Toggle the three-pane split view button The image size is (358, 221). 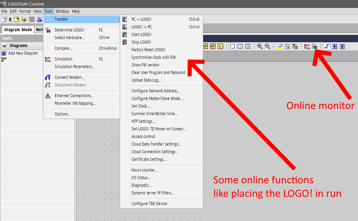tap(248, 46)
